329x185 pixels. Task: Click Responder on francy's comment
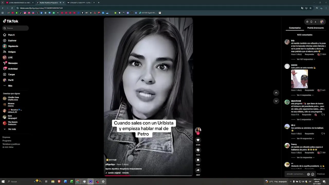coord(309,153)
